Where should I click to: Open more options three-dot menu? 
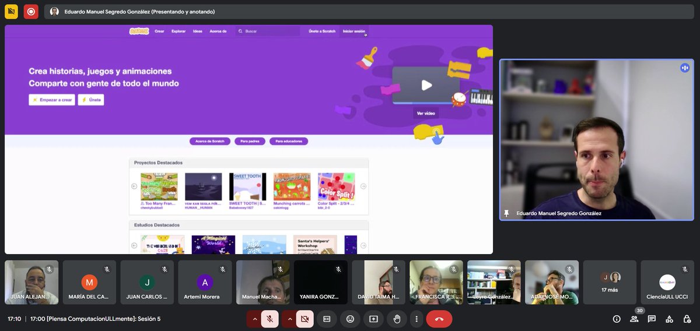point(416,319)
